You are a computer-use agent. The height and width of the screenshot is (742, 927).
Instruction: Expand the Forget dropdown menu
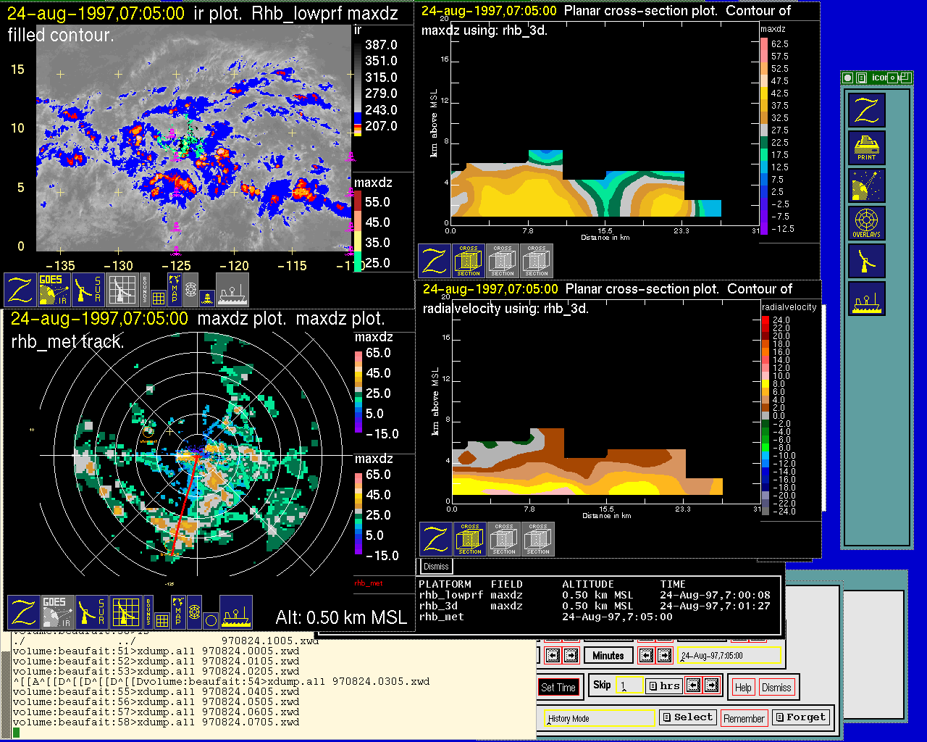(800, 717)
